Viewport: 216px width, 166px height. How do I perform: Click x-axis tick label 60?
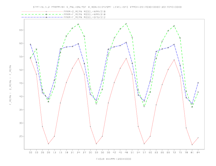pyautogui.click(x=150, y=152)
